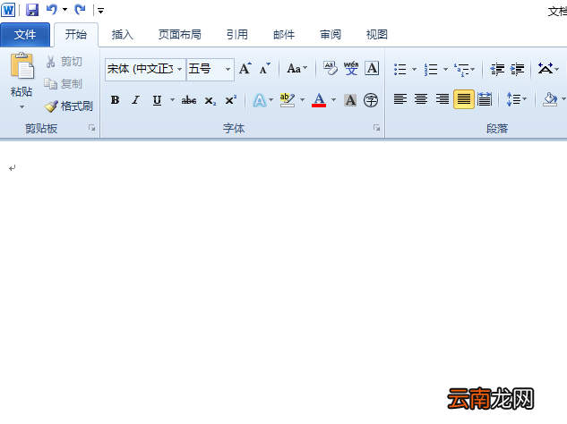Click the paragraph mark in document
567x424 pixels.
[x=13, y=168]
